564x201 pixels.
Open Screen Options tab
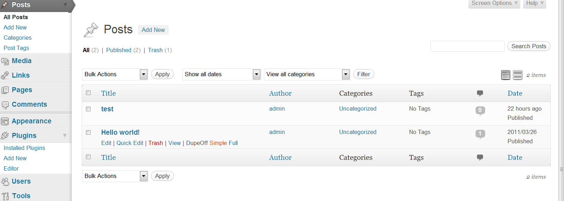pos(494,4)
